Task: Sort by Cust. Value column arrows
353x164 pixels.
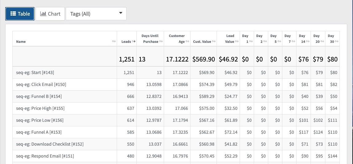Action: coord(214,41)
